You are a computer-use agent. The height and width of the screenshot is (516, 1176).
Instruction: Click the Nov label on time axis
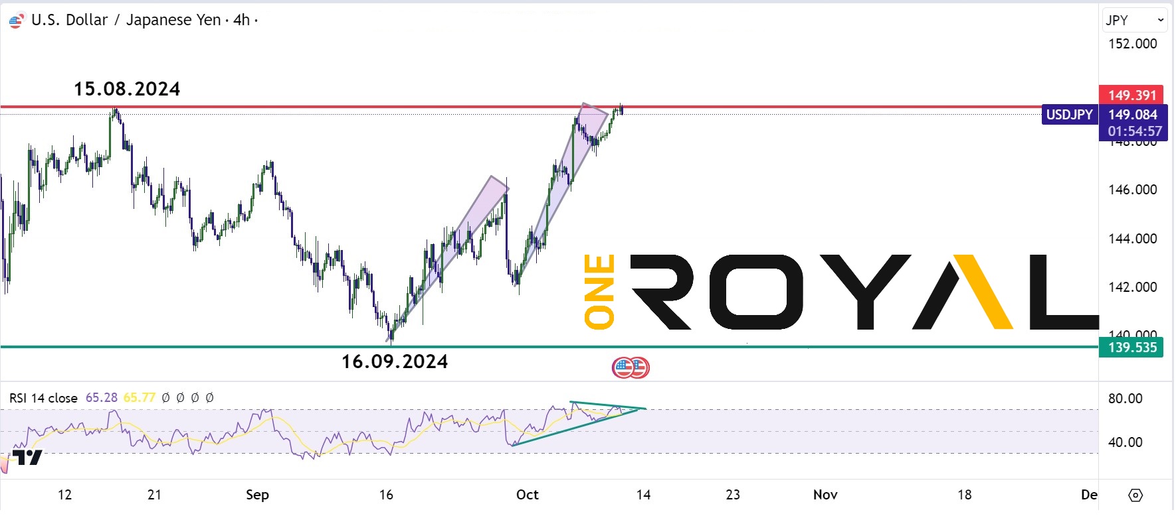click(825, 495)
